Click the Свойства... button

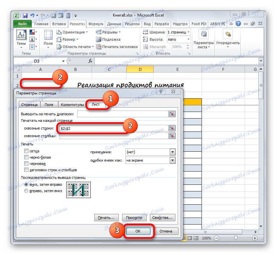click(162, 218)
